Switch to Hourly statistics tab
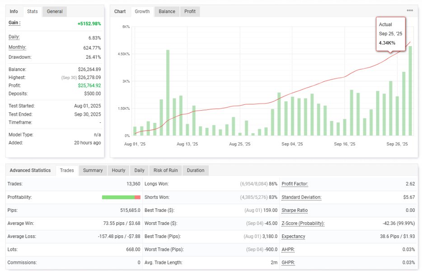Viewport: 422px width, 271px height. pyautogui.click(x=118, y=170)
